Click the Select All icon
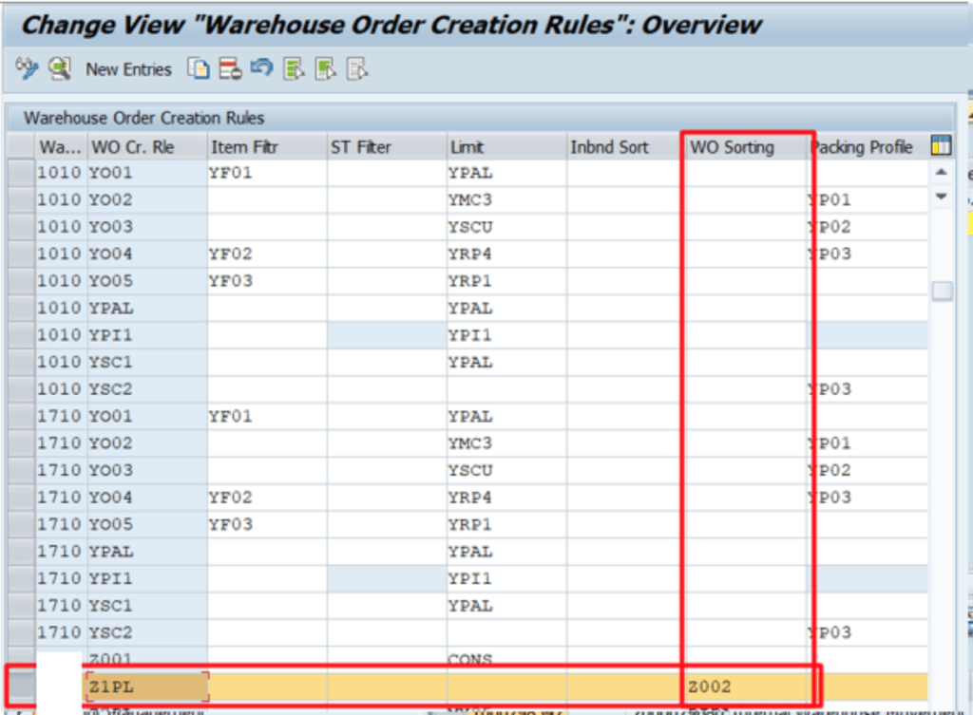Image resolution: width=973 pixels, height=715 pixels. tap(294, 68)
